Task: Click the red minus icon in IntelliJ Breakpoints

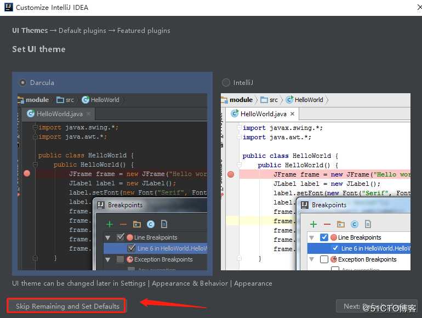Action: [x=327, y=224]
